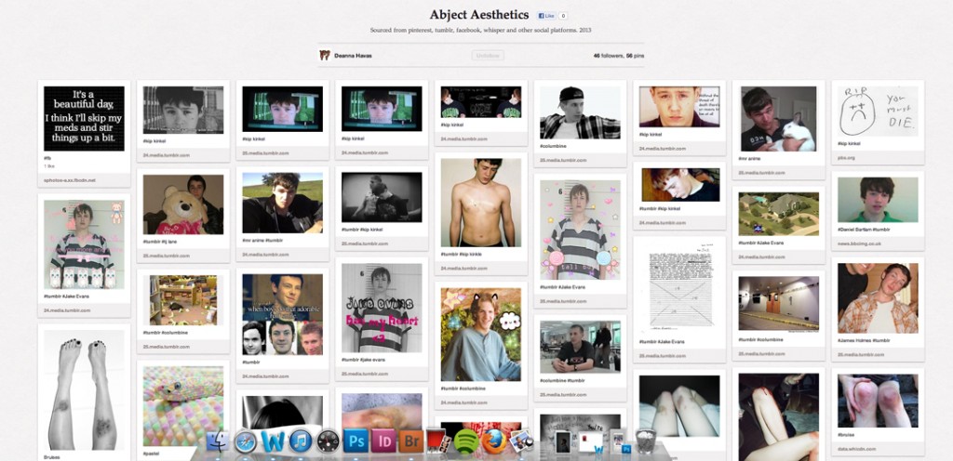
Task: Launch Adobe Bridge from the dock
Action: (410, 441)
